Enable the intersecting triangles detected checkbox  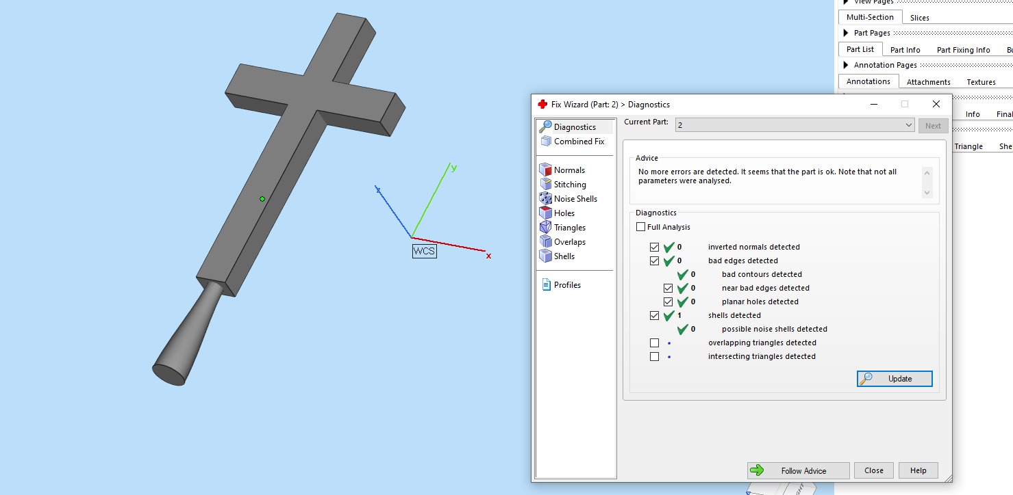[x=654, y=356]
